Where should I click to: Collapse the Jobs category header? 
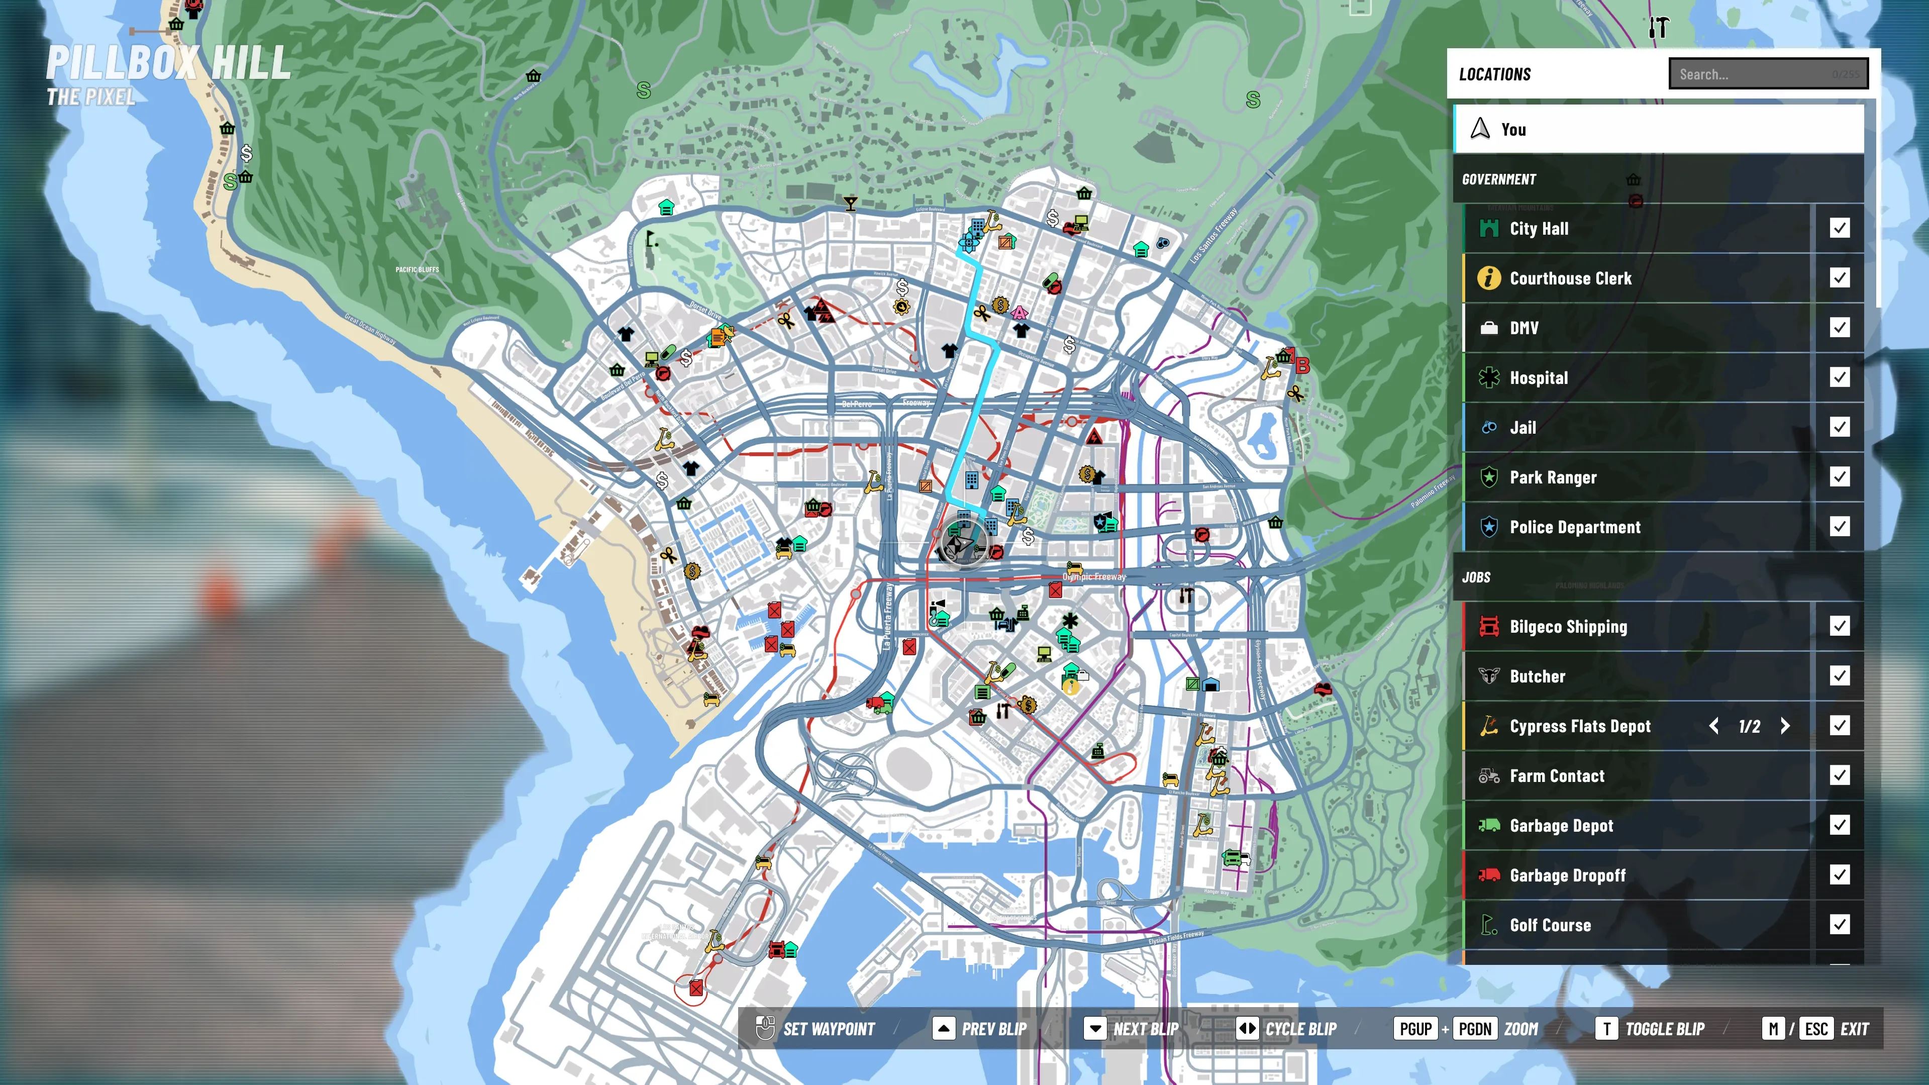(1658, 577)
